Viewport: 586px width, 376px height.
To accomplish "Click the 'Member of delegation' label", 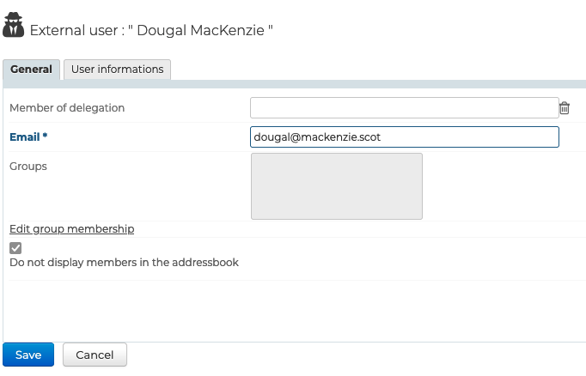I will click(67, 108).
